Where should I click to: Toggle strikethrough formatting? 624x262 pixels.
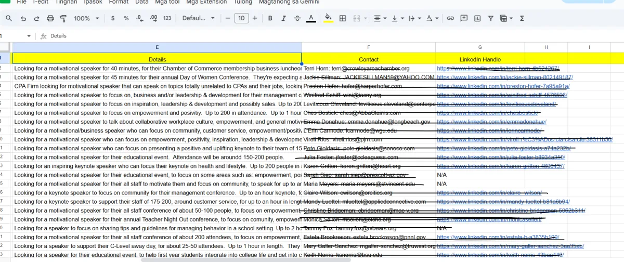click(297, 18)
